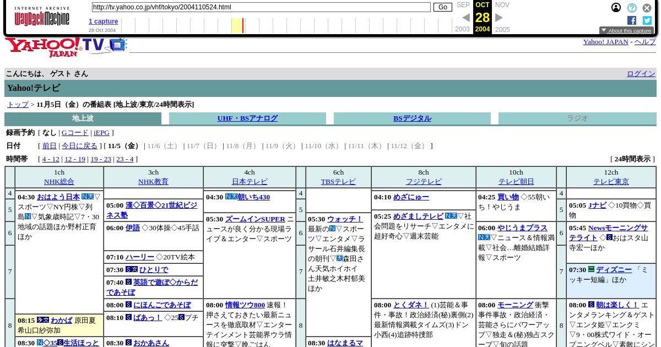Open 漢◇百景◇21世紀ビジネス塾 program
Screen dimensions: 661x347
[152, 210]
